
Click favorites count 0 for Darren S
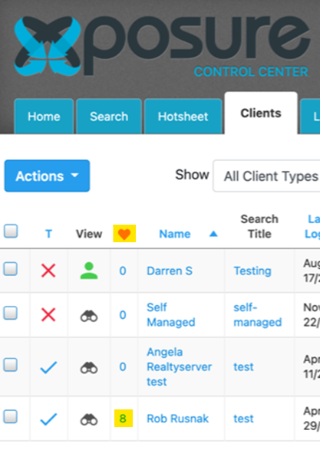(x=123, y=271)
